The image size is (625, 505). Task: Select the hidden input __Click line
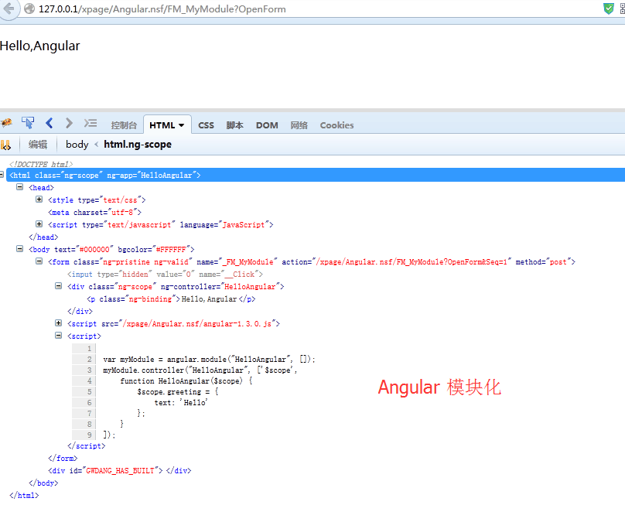pyautogui.click(x=165, y=275)
